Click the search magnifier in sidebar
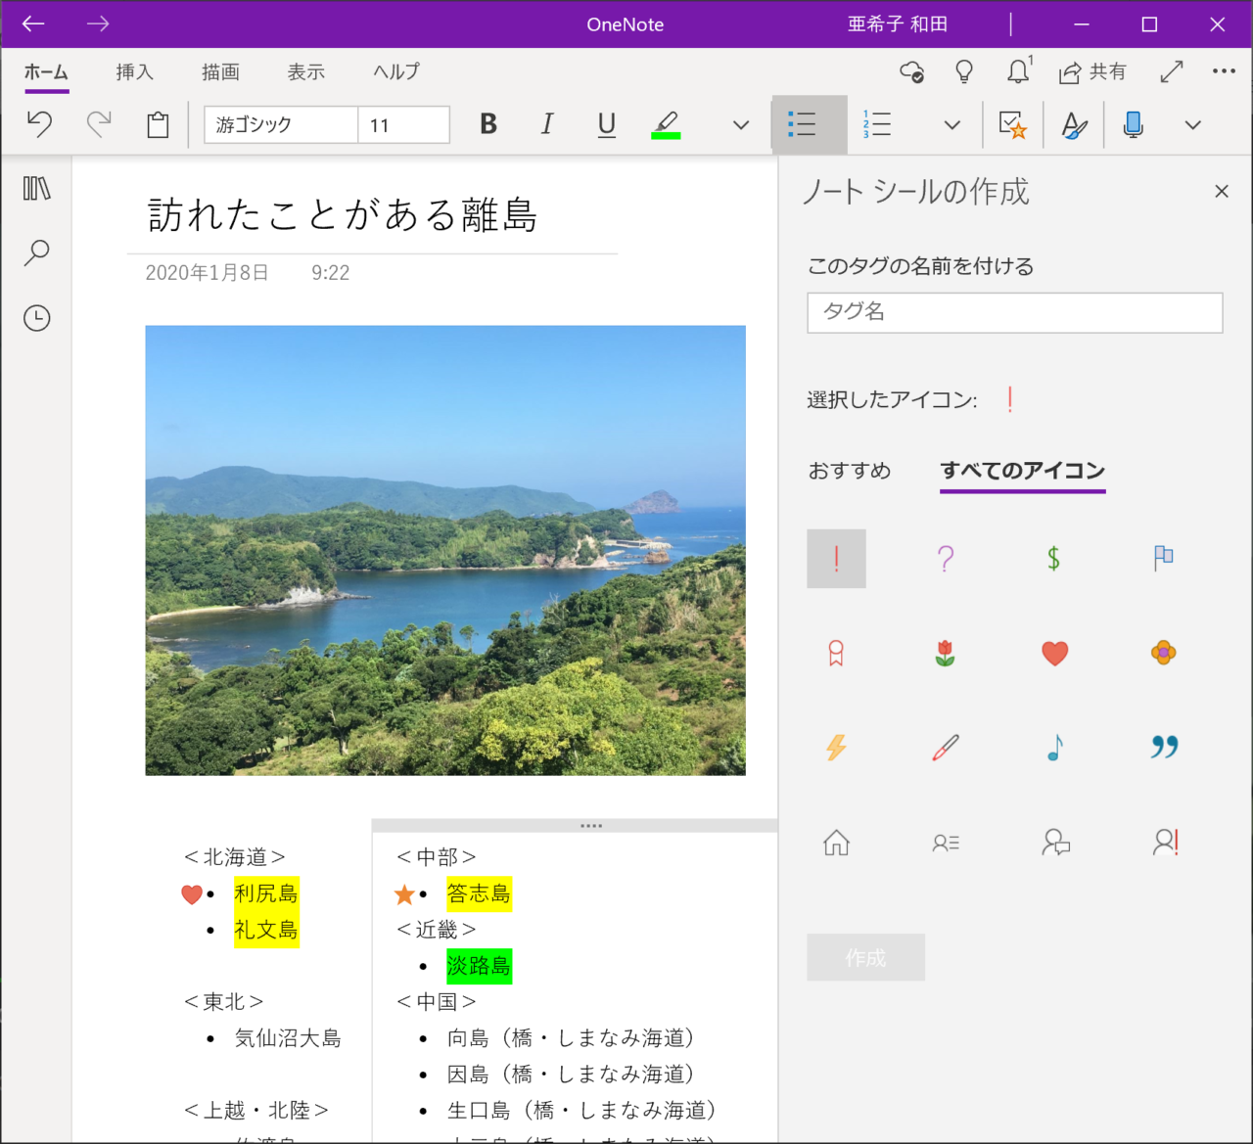This screenshot has width=1253, height=1144. (37, 252)
